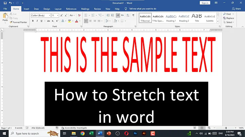The height and width of the screenshot is (137, 245).
Task: Toggle left-to-right text direction
Action: click(x=118, y=15)
